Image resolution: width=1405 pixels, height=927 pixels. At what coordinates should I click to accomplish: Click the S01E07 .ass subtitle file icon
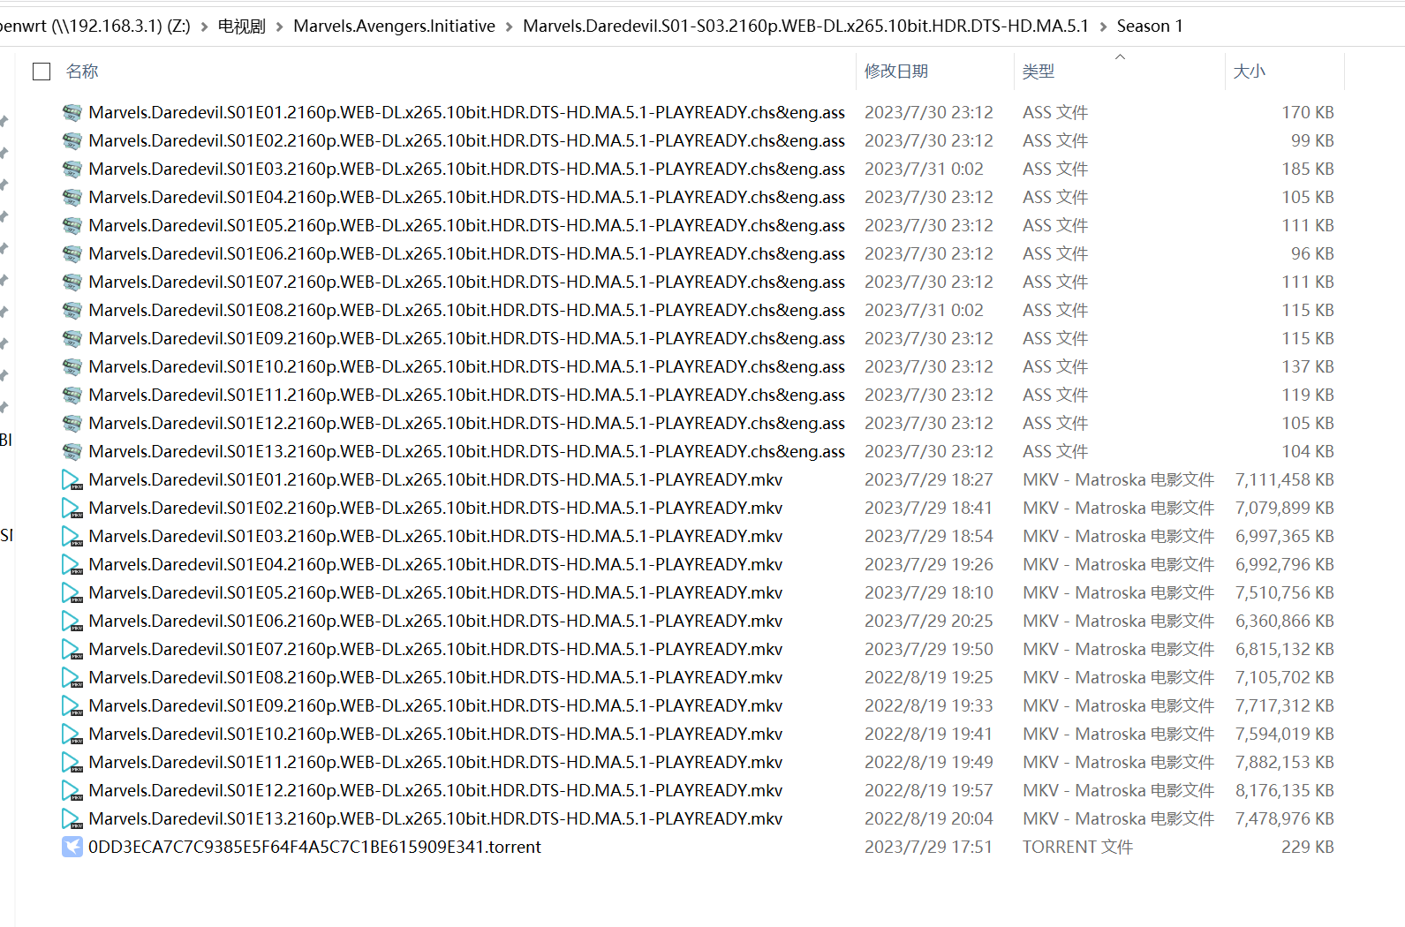72,282
